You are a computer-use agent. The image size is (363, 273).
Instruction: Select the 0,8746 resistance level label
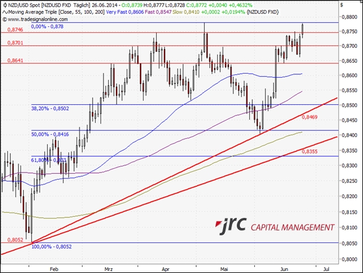pos(16,29)
